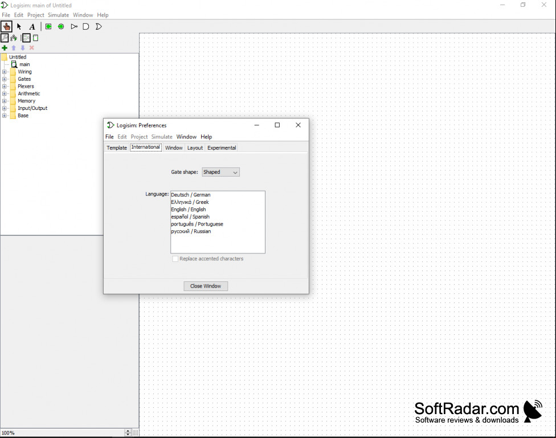Expand the Base library
The height and width of the screenshot is (438, 556).
point(4,116)
